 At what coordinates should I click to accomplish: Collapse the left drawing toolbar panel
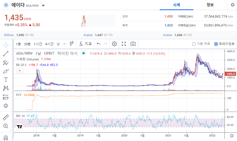12,131
